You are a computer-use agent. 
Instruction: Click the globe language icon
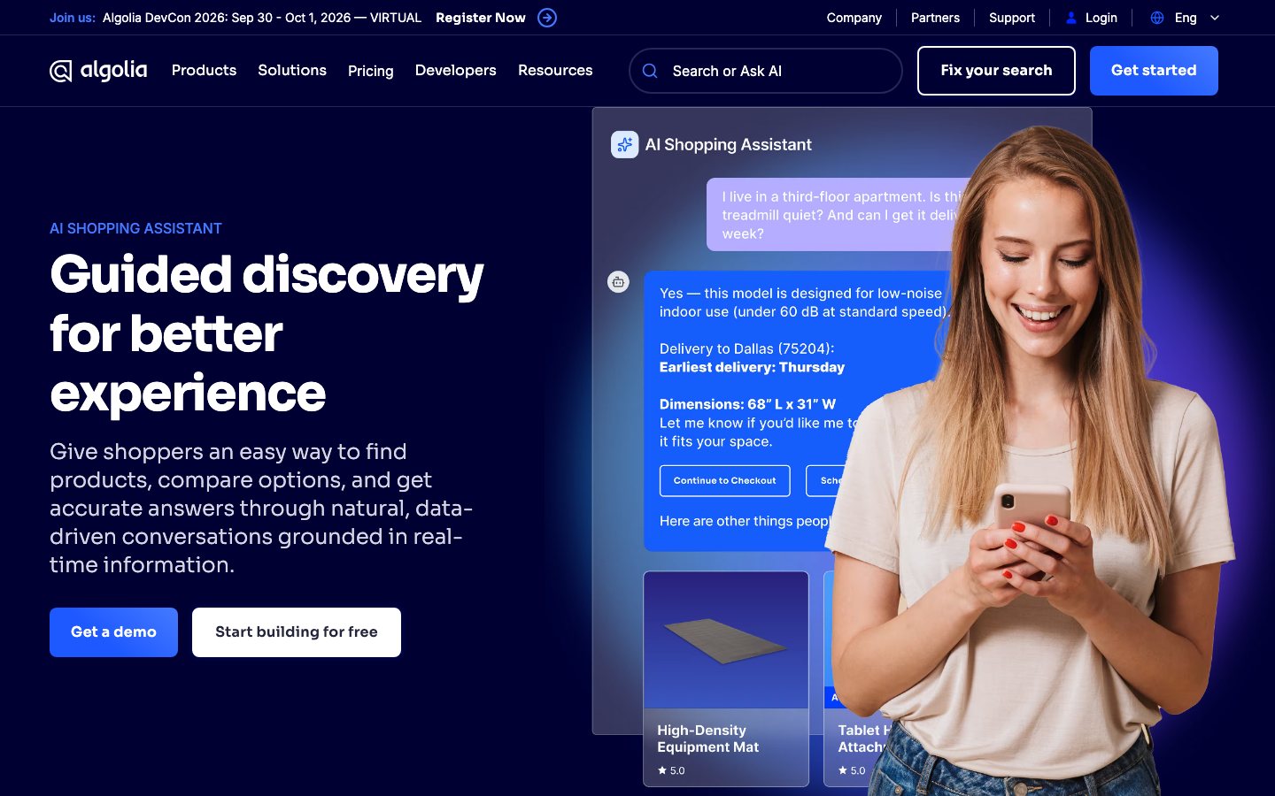tap(1157, 18)
